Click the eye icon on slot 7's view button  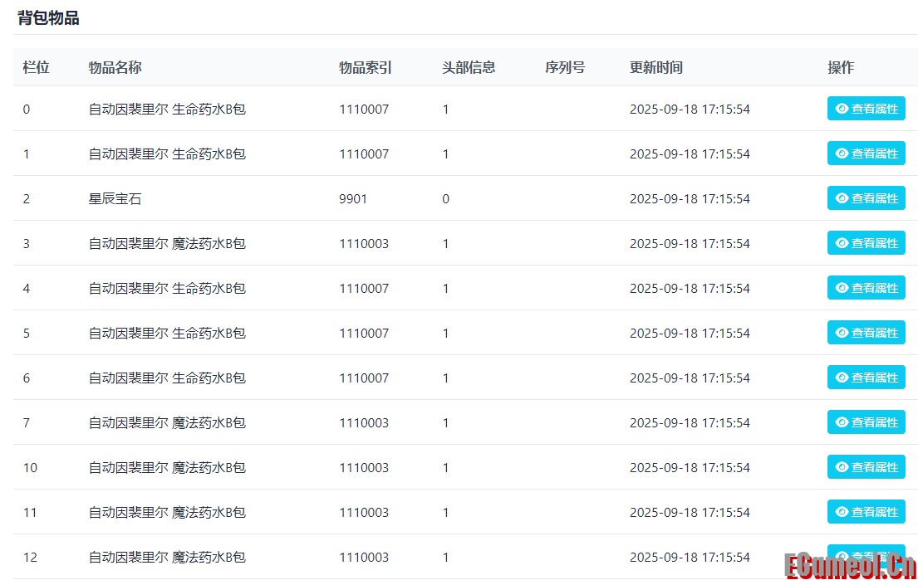(x=842, y=422)
